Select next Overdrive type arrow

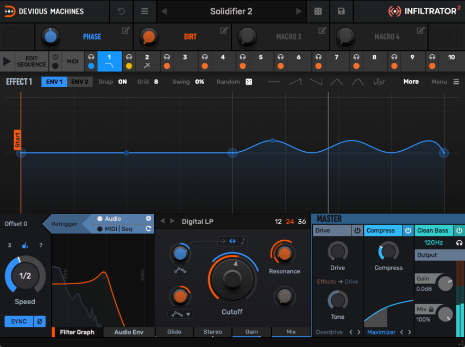(359, 332)
